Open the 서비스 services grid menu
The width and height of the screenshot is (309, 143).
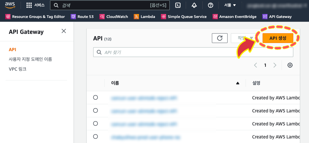[x=35, y=6]
